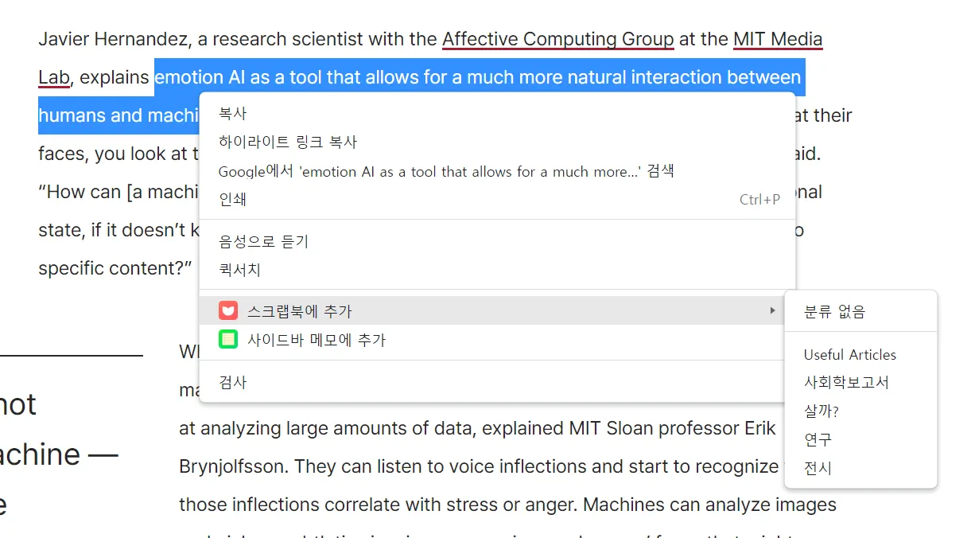Choose the 살까? category
Viewport: 971px width, 538px height.
821,411
